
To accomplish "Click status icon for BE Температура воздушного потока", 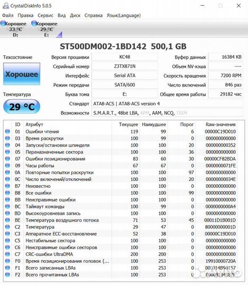I will tap(7, 220).
